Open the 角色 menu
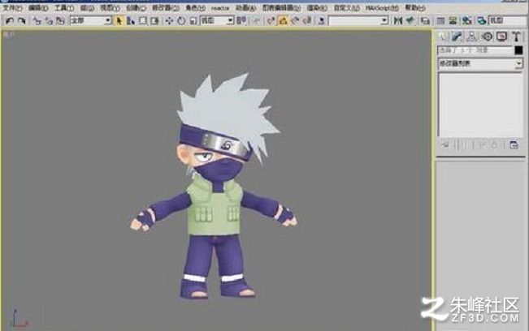Screen dimensions: 529x331 point(196,7)
